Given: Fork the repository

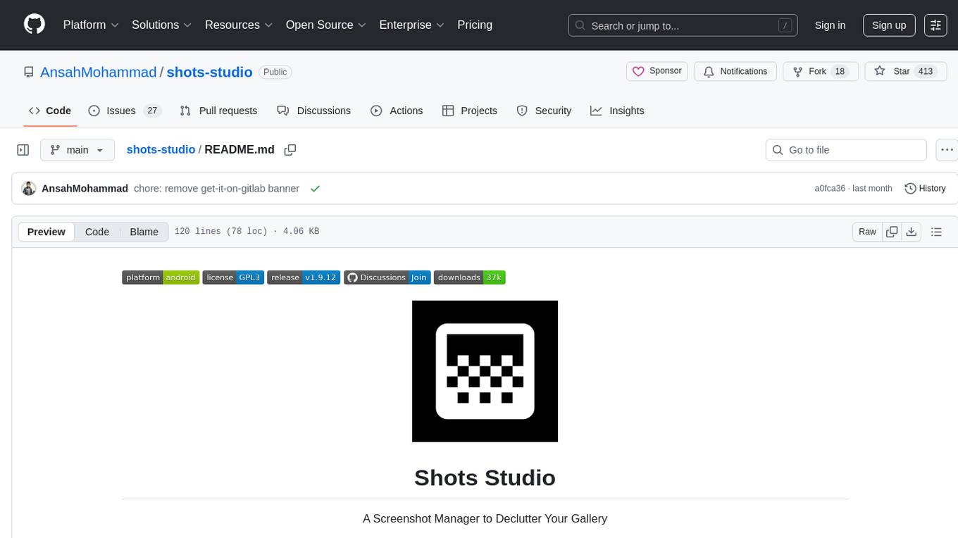Looking at the screenshot, I should point(820,71).
